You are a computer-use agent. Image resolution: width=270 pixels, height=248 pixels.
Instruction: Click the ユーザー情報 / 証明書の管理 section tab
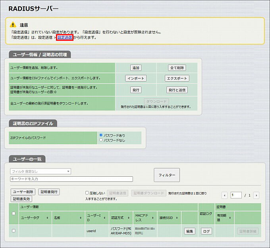[x=40, y=55]
